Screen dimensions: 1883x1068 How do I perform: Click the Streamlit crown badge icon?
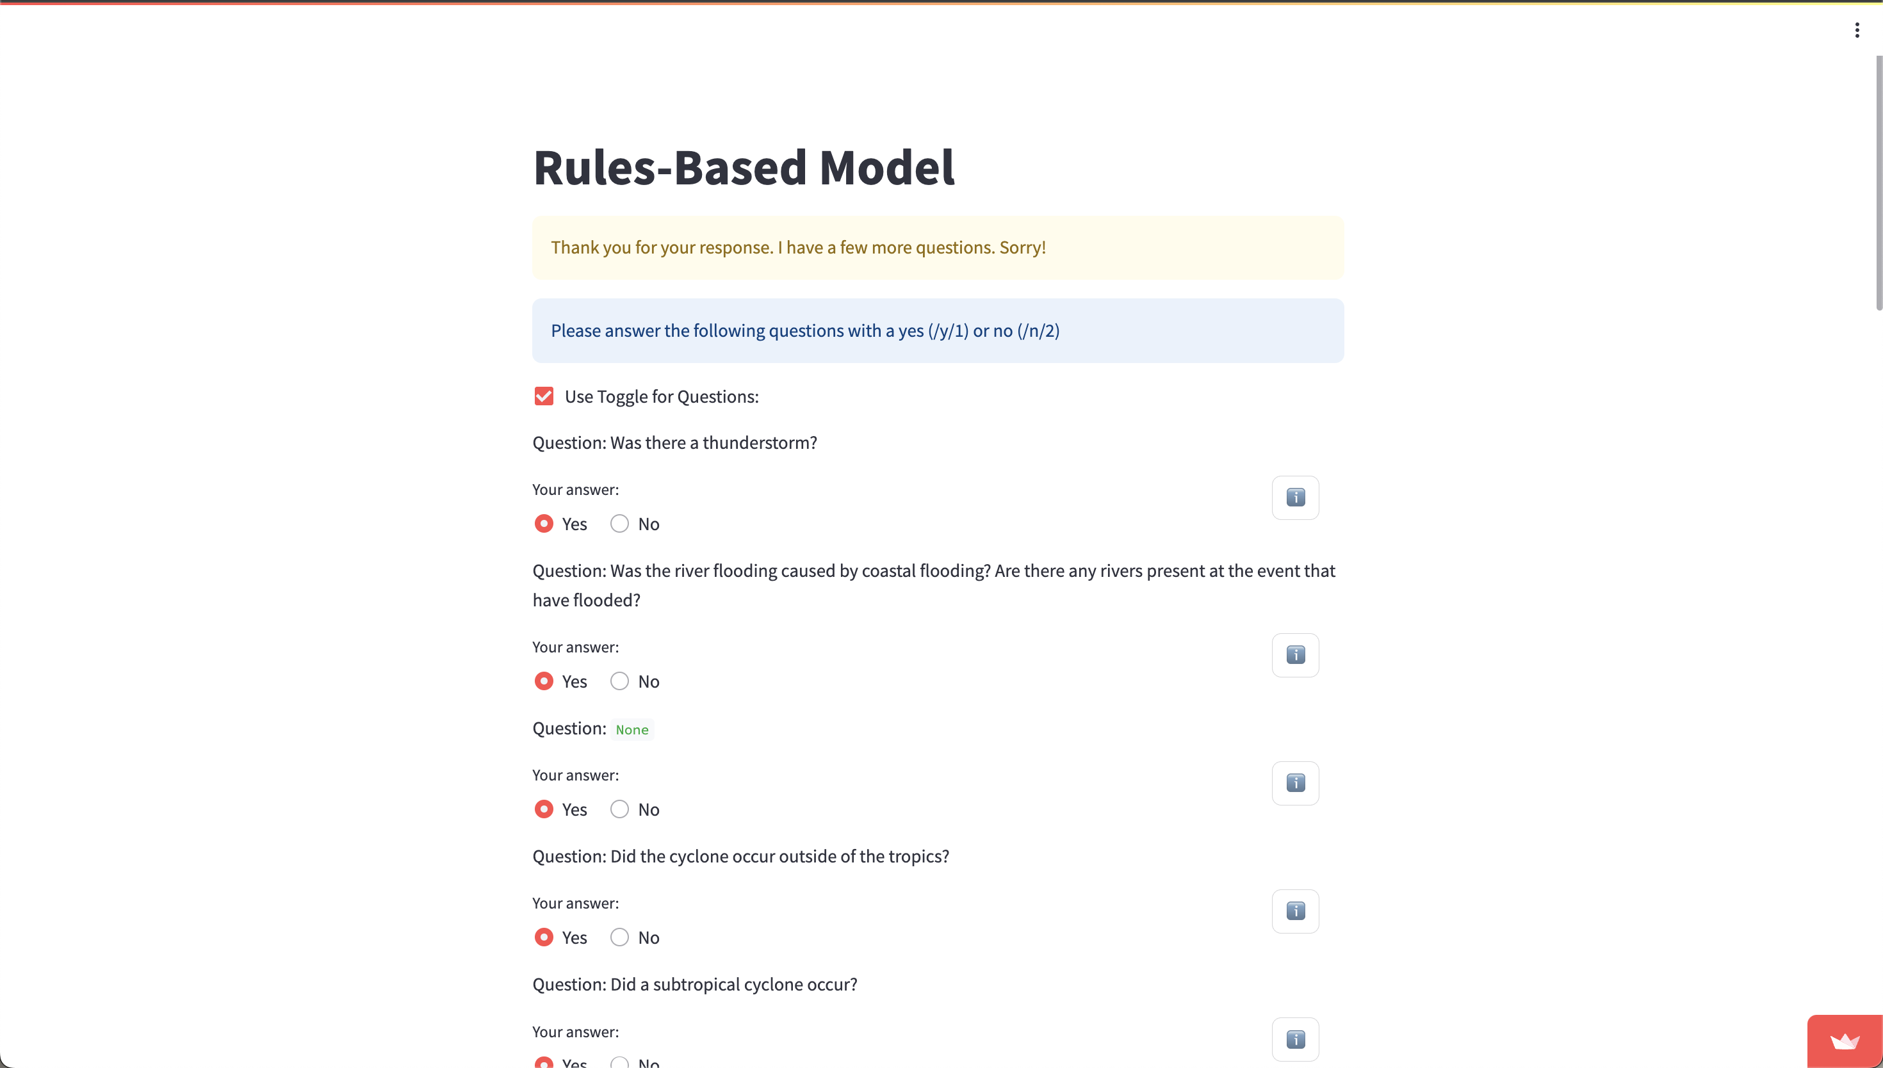pyautogui.click(x=1844, y=1042)
